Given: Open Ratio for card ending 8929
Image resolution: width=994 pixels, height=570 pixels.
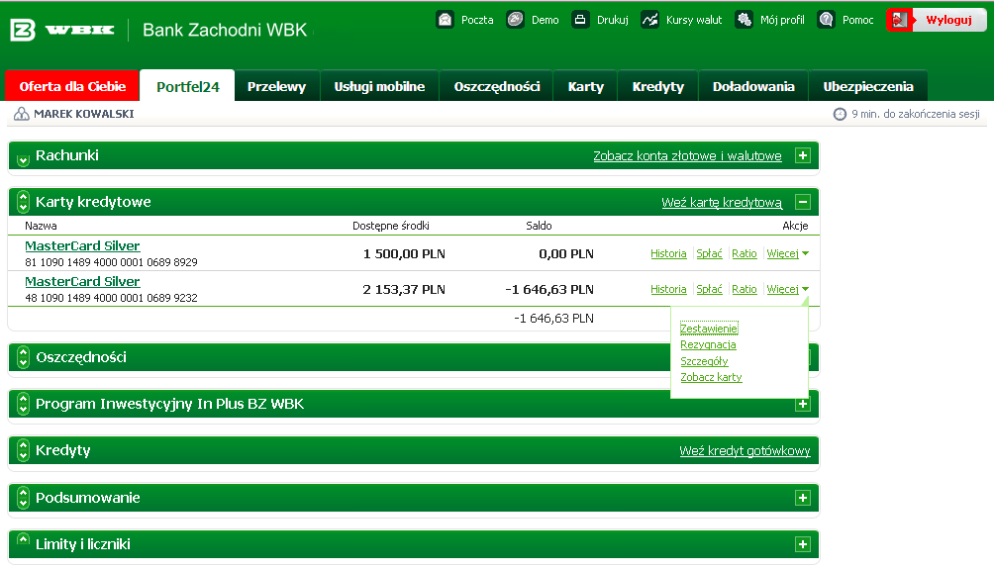Looking at the screenshot, I should point(745,253).
